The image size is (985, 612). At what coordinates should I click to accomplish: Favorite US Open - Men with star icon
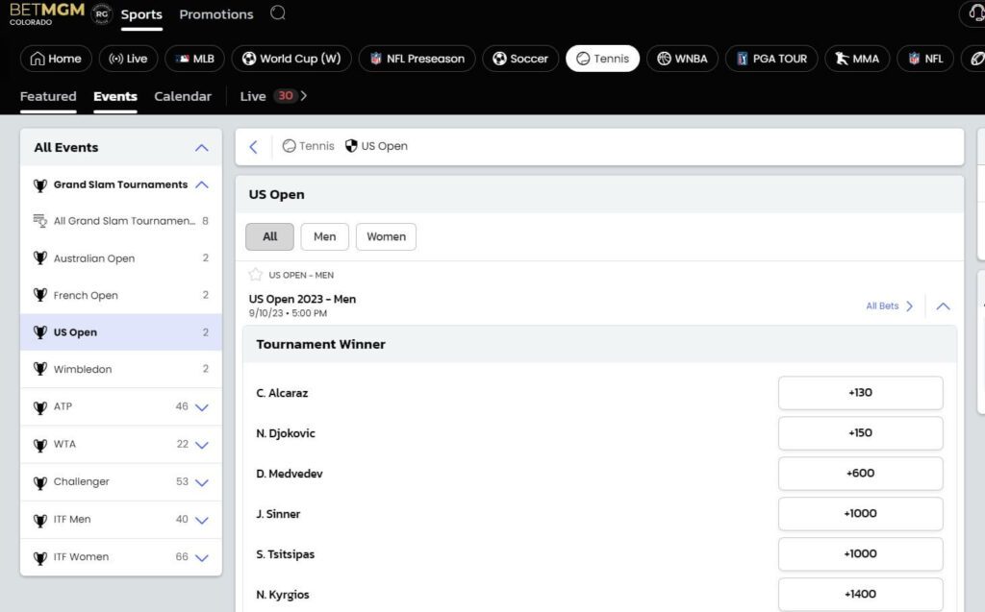tap(255, 275)
